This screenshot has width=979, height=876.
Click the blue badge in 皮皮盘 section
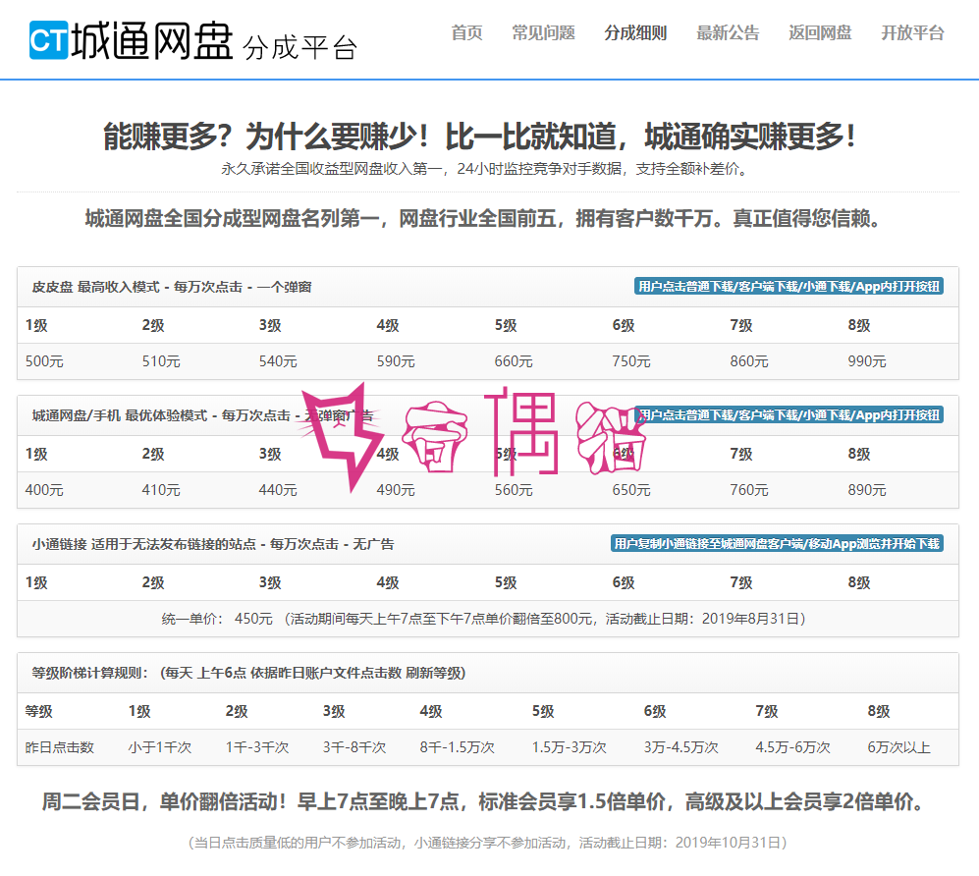789,287
